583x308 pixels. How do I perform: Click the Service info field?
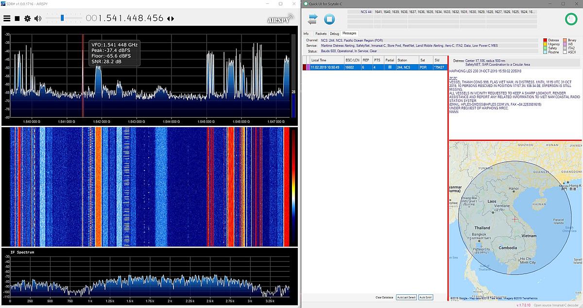point(430,46)
